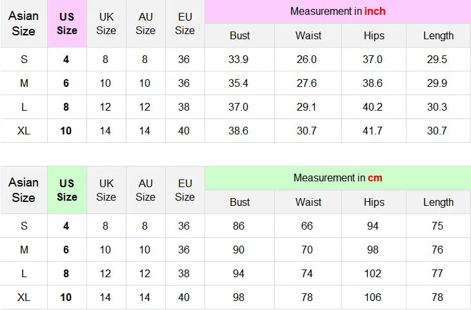Click the 86 bust cell in cm table

click(239, 226)
